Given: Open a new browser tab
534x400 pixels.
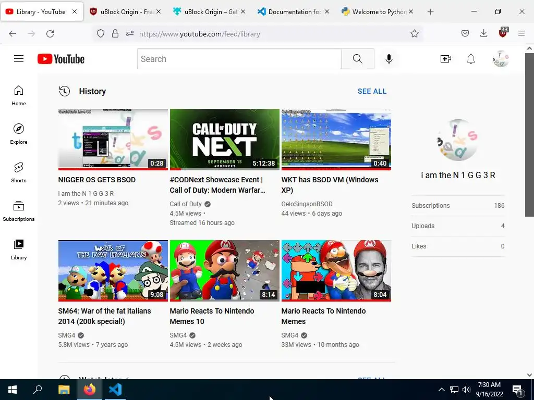Looking at the screenshot, I should 430,12.
